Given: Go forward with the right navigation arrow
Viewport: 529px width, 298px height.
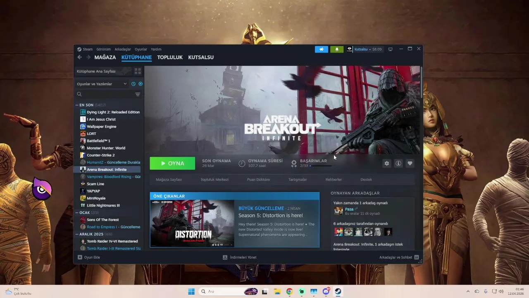Looking at the screenshot, I should [88, 57].
